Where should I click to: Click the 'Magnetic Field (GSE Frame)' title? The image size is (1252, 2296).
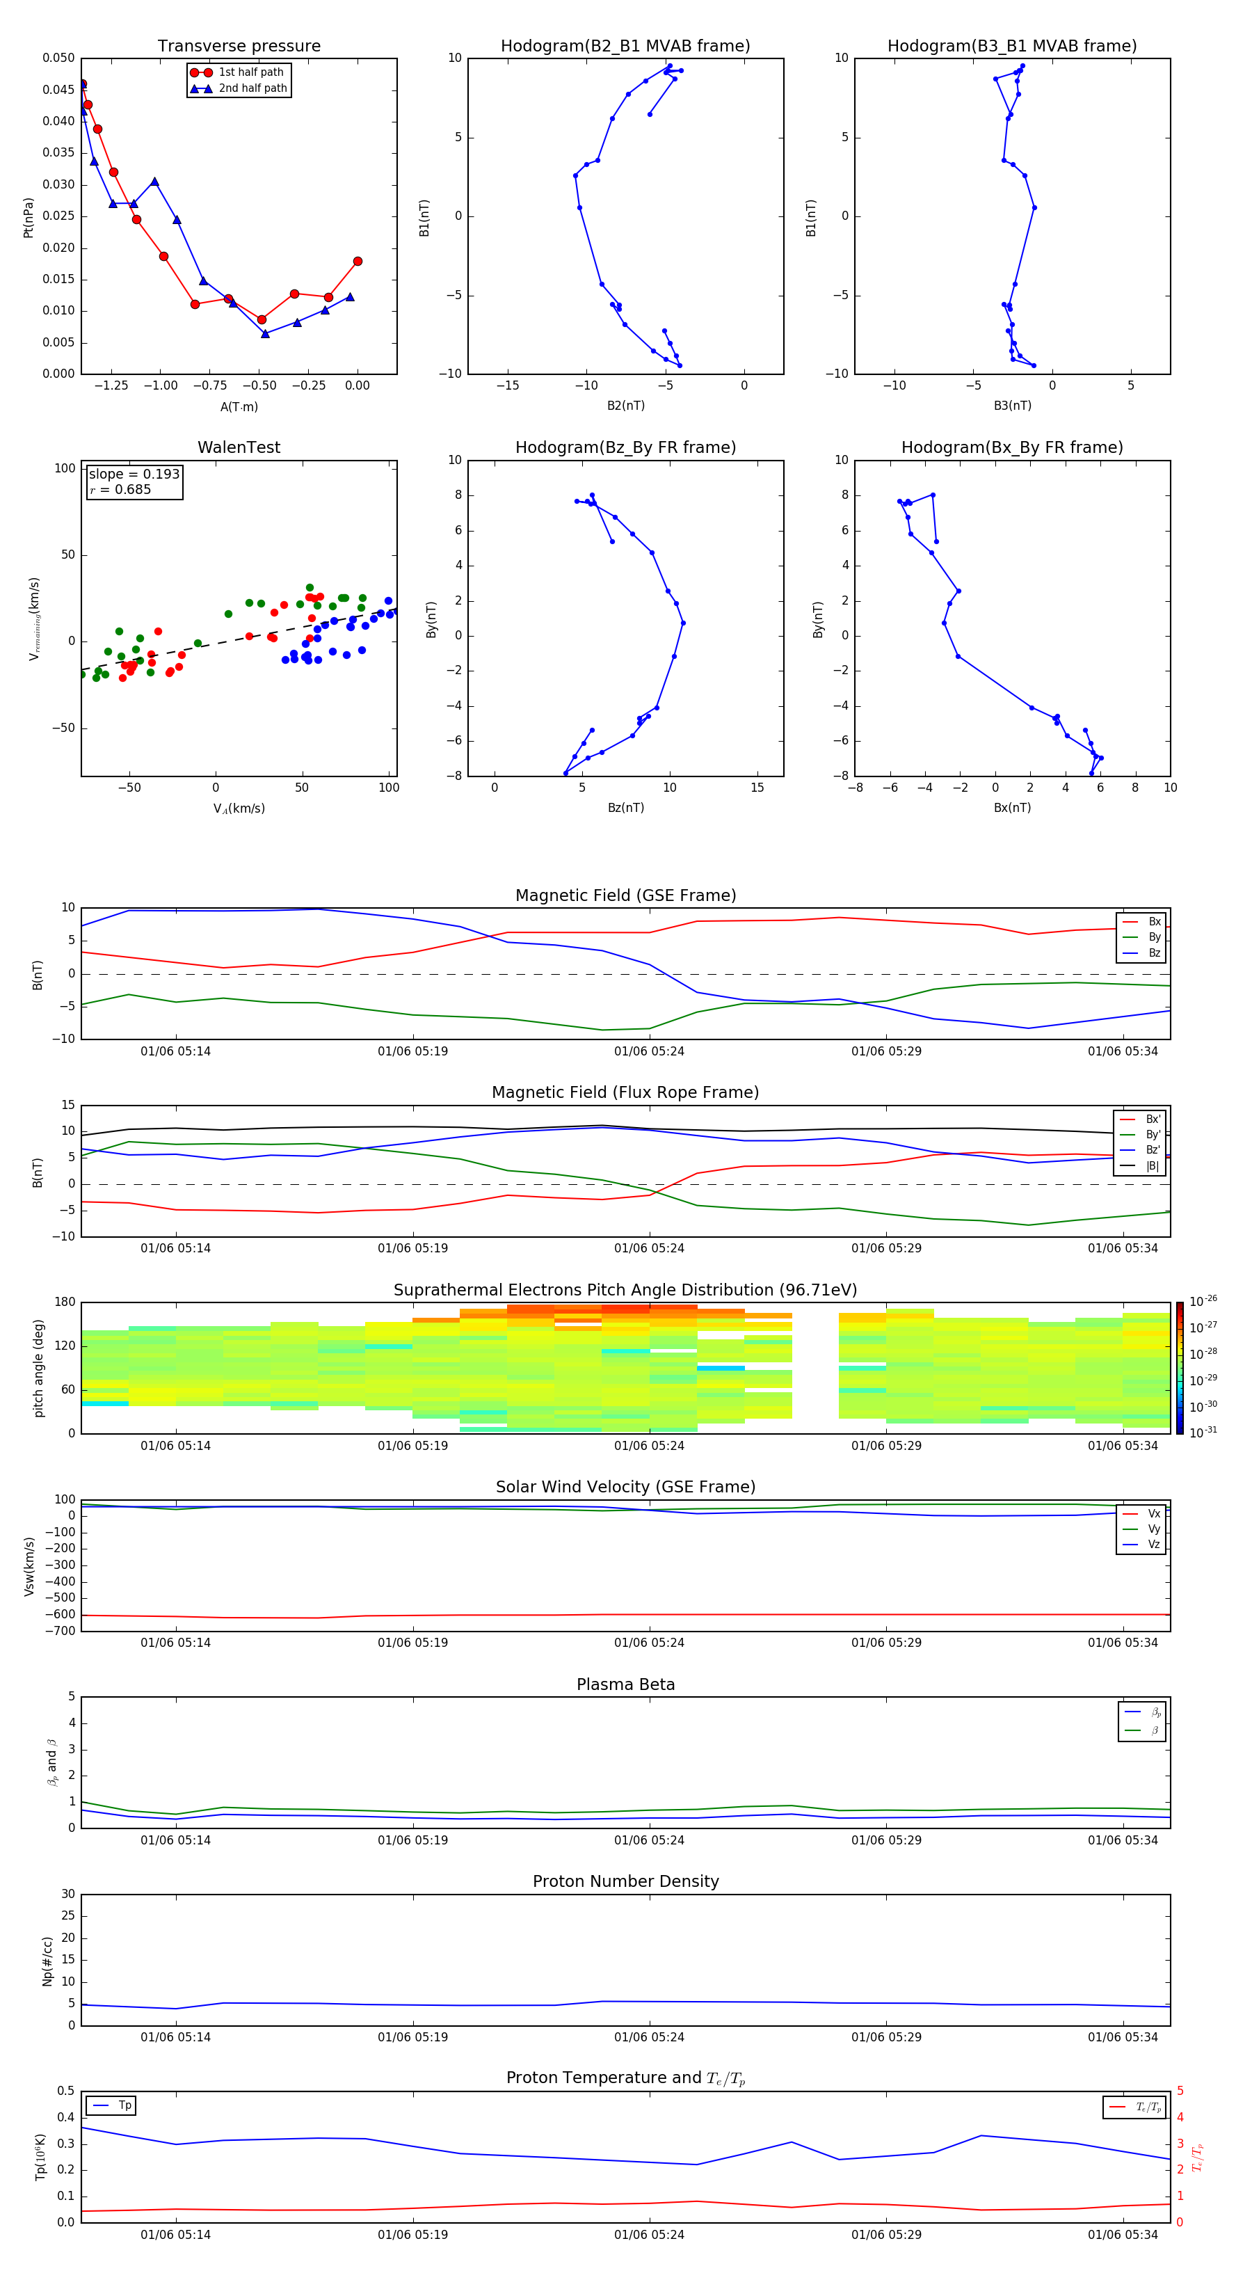coord(625,895)
